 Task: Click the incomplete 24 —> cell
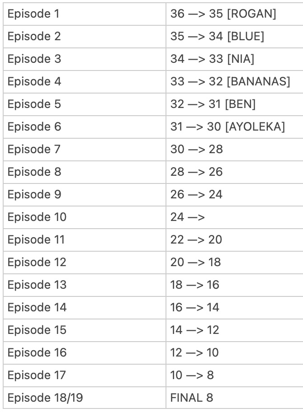click(234, 217)
